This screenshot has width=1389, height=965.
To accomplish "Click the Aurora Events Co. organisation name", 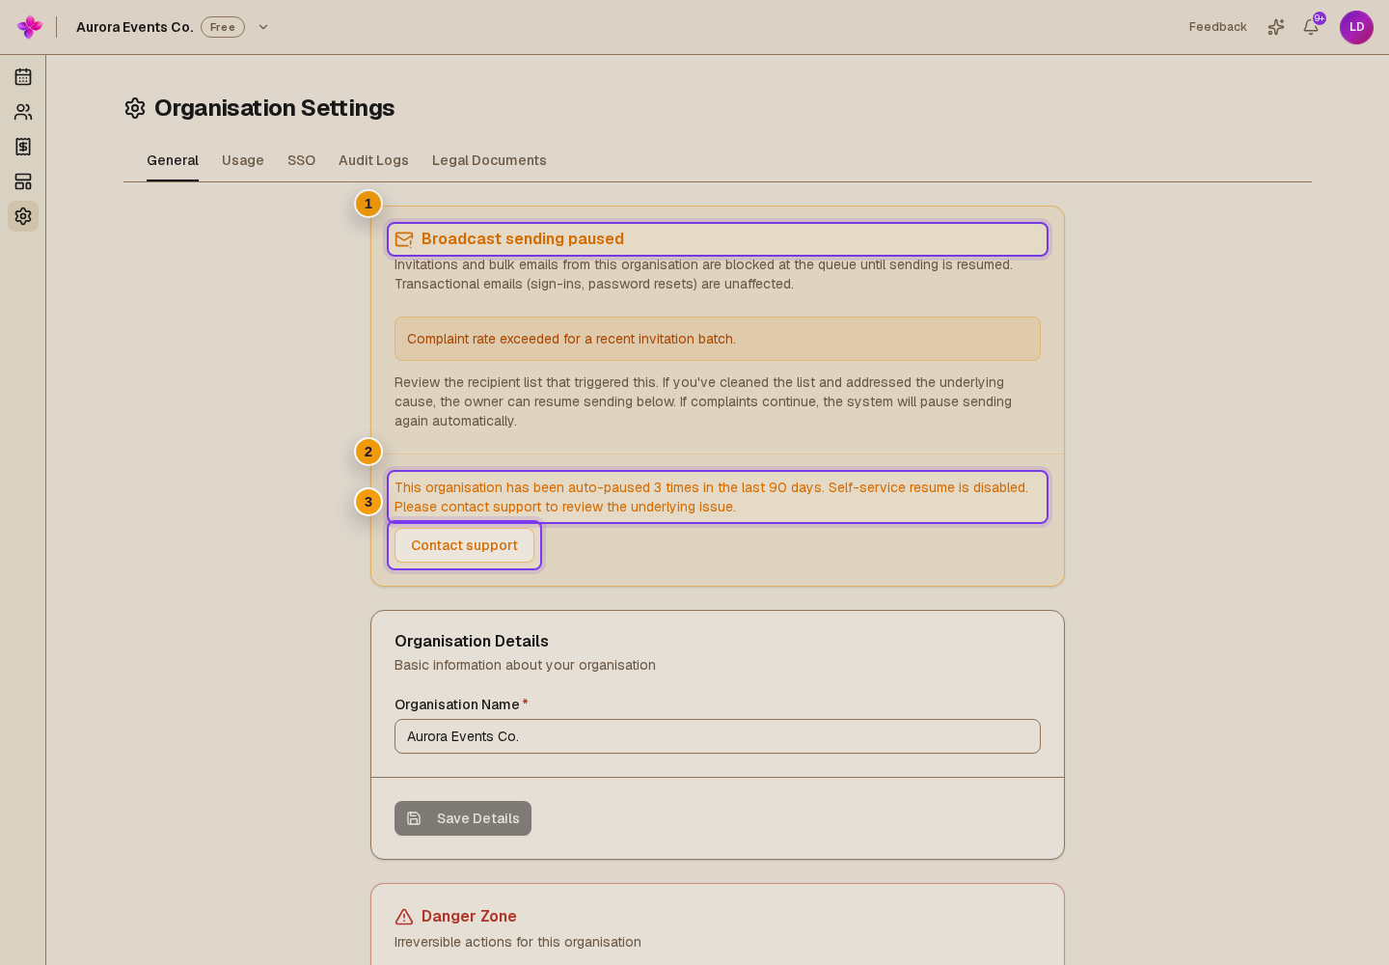I will (x=135, y=27).
